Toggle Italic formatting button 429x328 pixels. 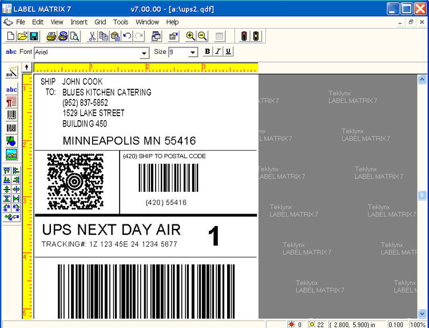[x=218, y=52]
